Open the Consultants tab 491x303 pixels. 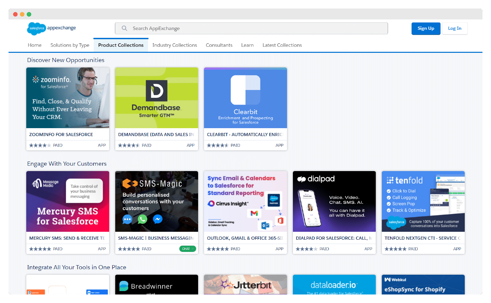click(219, 45)
